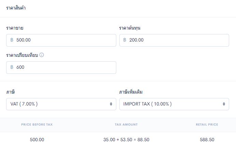Viewport: 236px width, 147px height.
Task: Click the info icon beside ราคาเปรียบเทียบ
Action: [42, 55]
